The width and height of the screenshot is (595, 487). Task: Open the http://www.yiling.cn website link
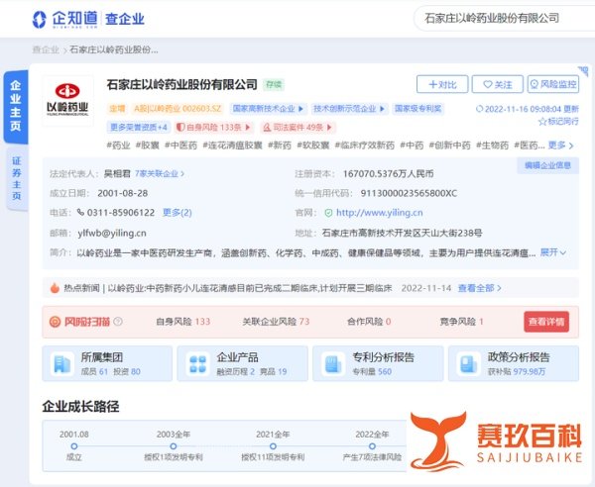(x=380, y=213)
